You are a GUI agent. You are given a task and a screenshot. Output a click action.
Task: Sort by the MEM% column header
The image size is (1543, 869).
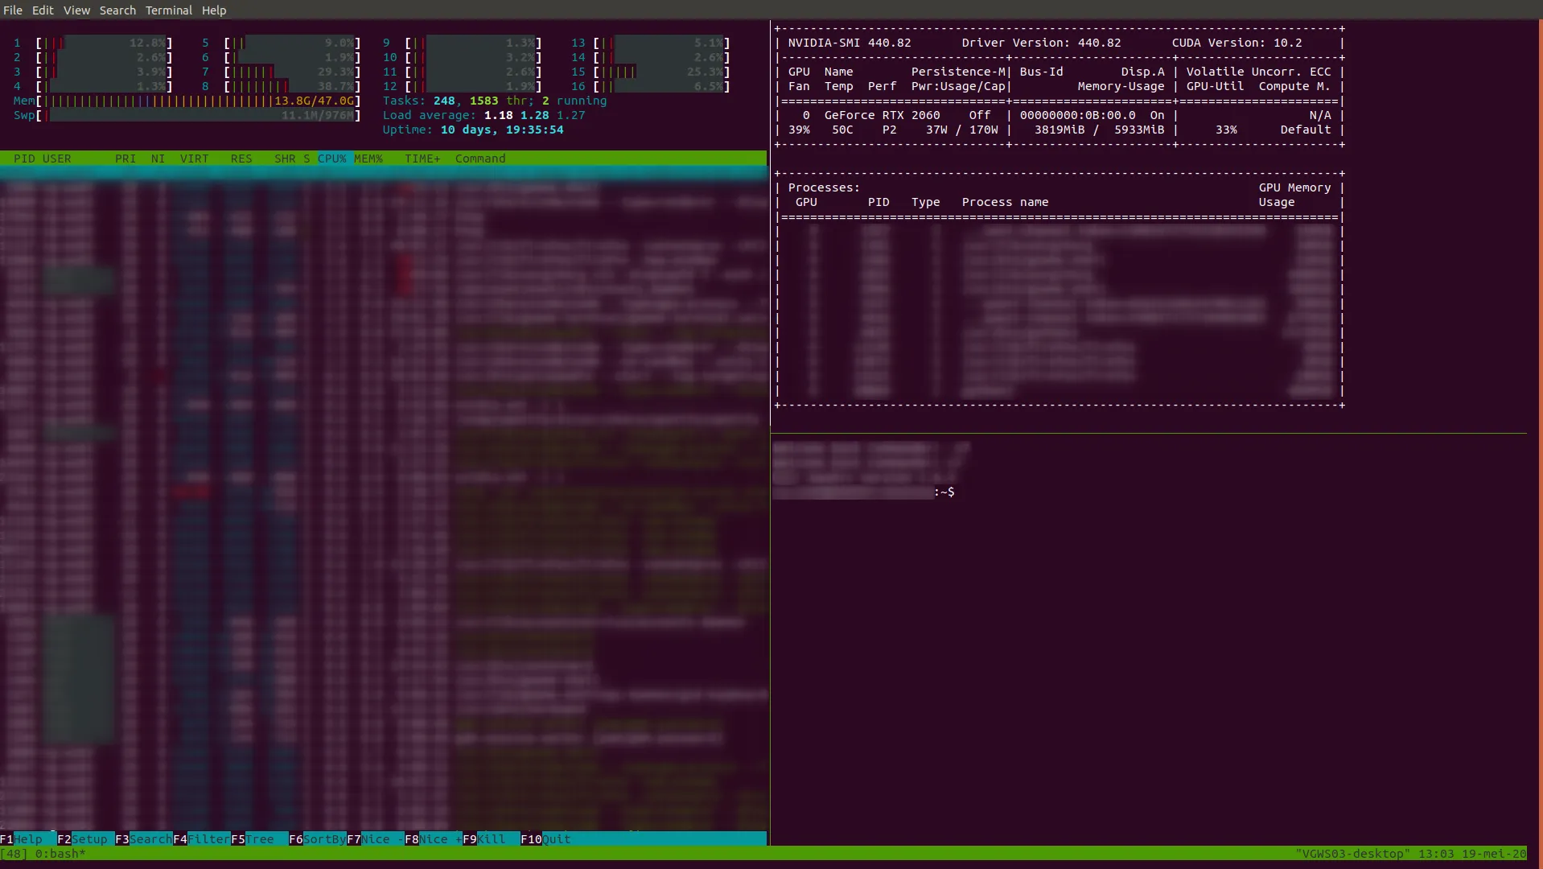pyautogui.click(x=368, y=159)
